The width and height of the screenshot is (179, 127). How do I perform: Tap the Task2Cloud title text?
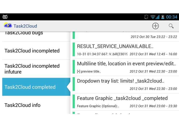pos(25,26)
